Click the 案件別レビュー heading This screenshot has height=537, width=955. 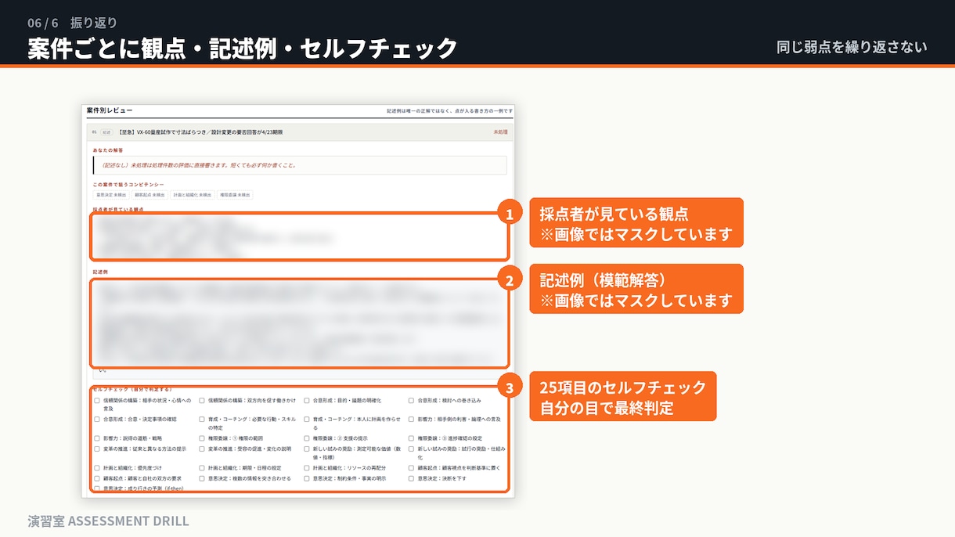click(x=110, y=111)
